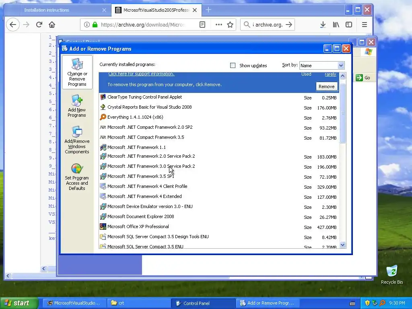This screenshot has width=412, height=309.
Task: Show site information icon in address bar
Action: pos(87,25)
